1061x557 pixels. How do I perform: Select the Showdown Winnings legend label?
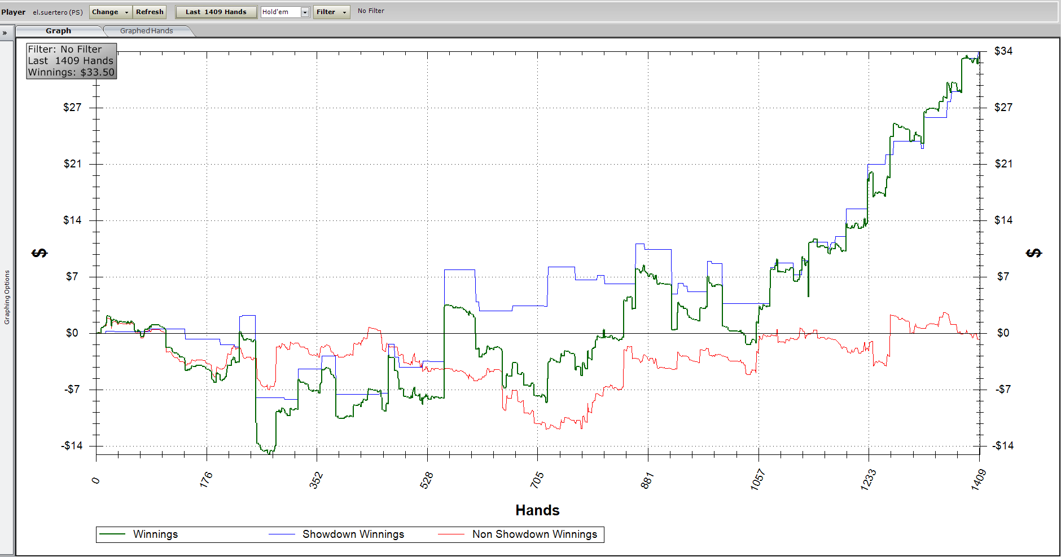(353, 534)
